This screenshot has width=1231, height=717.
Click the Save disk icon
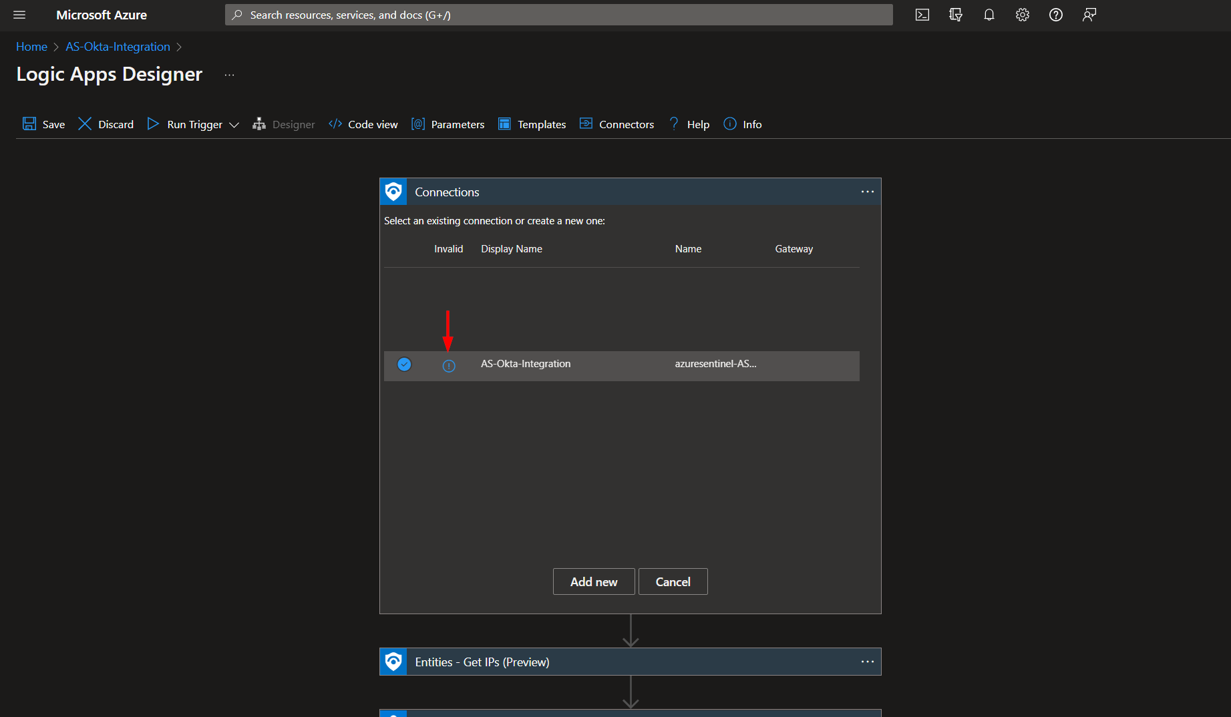29,124
